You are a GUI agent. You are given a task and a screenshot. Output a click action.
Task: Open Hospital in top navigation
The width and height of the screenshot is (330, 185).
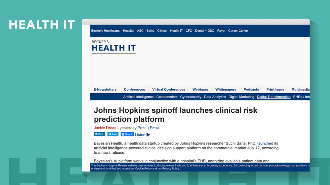[128, 31]
